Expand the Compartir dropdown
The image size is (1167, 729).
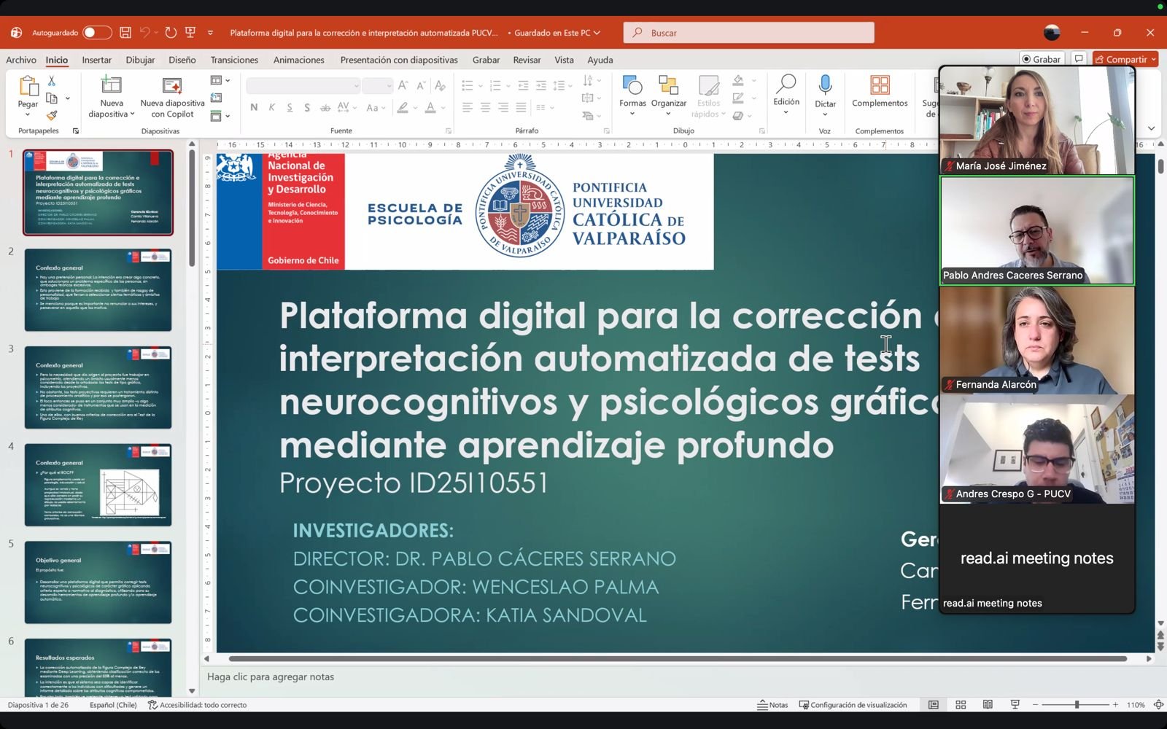(x=1154, y=60)
